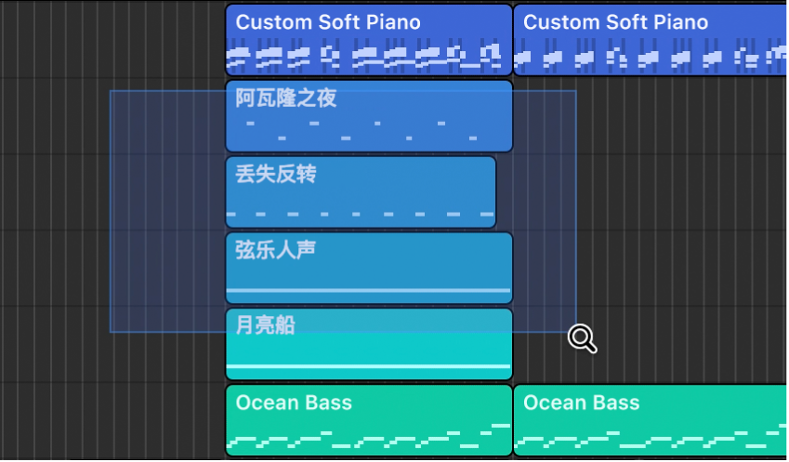Select the 弦乐人声 region
The width and height of the screenshot is (789, 462).
coord(369,269)
